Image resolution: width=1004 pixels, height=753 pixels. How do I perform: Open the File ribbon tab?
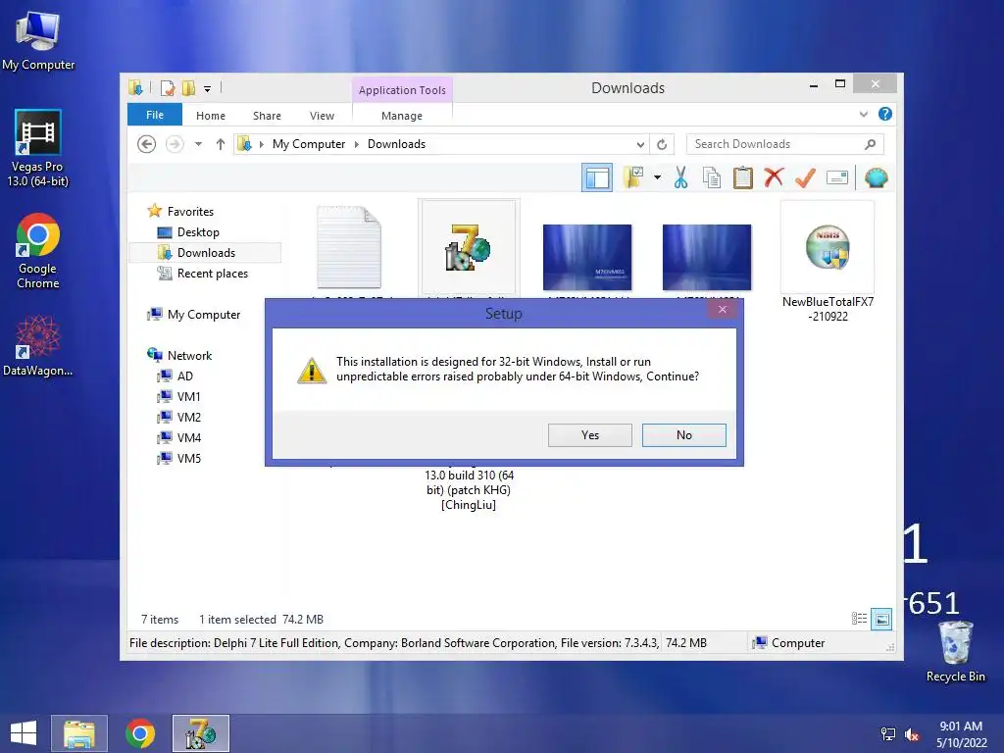coord(155,115)
